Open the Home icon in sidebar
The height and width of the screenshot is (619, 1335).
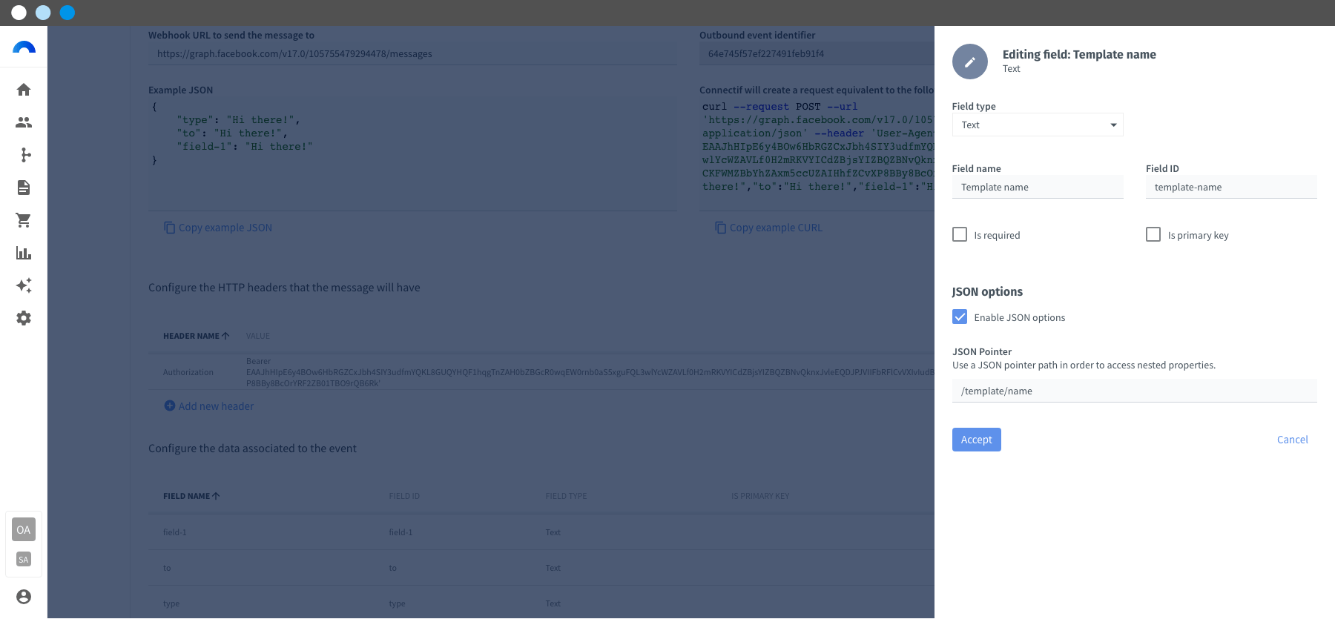[x=24, y=90]
